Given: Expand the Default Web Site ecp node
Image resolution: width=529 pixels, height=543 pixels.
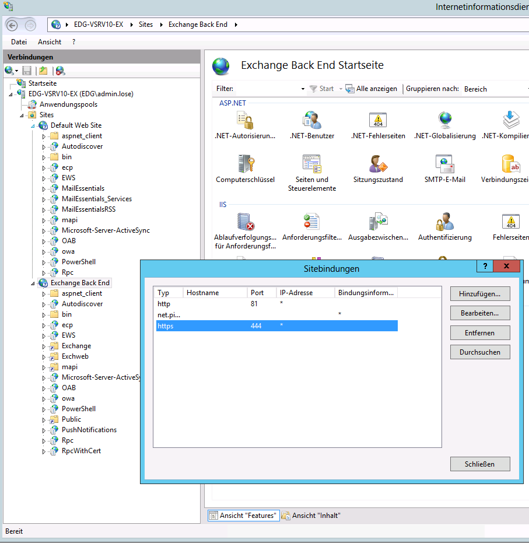Looking at the screenshot, I should pyautogui.click(x=44, y=168).
